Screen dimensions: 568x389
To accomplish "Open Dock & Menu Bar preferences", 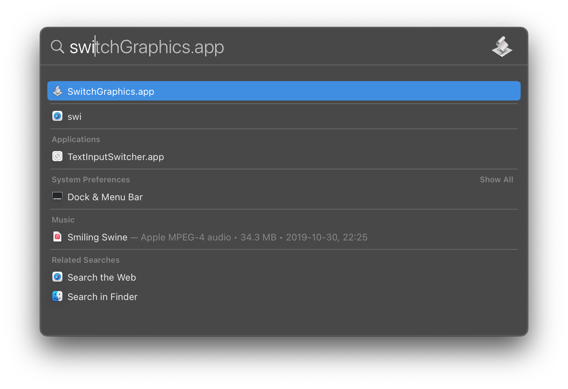I will (105, 197).
